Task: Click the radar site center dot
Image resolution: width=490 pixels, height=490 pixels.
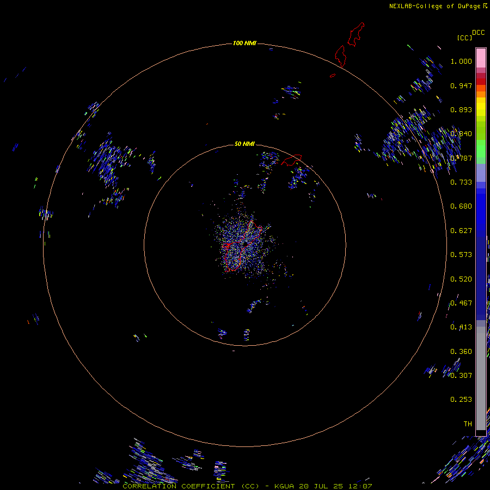Action: click(x=246, y=243)
